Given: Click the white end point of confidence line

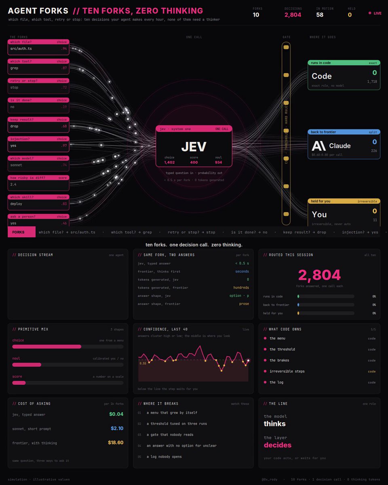Looking at the screenshot, I should pos(248,361).
